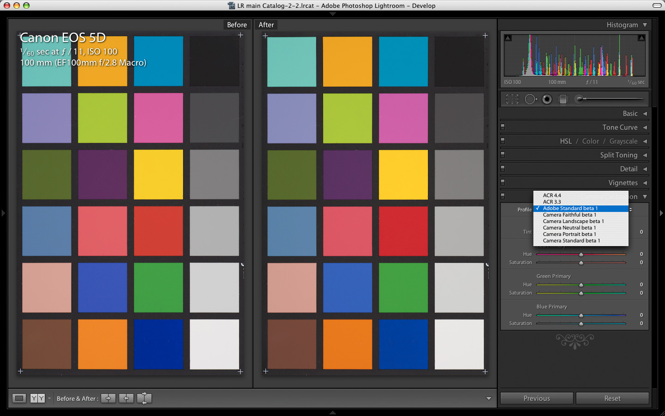Expand the Basic panel

click(x=645, y=114)
